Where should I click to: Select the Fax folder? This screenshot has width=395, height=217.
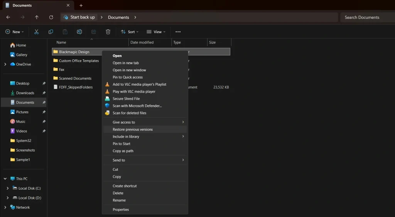[59, 69]
